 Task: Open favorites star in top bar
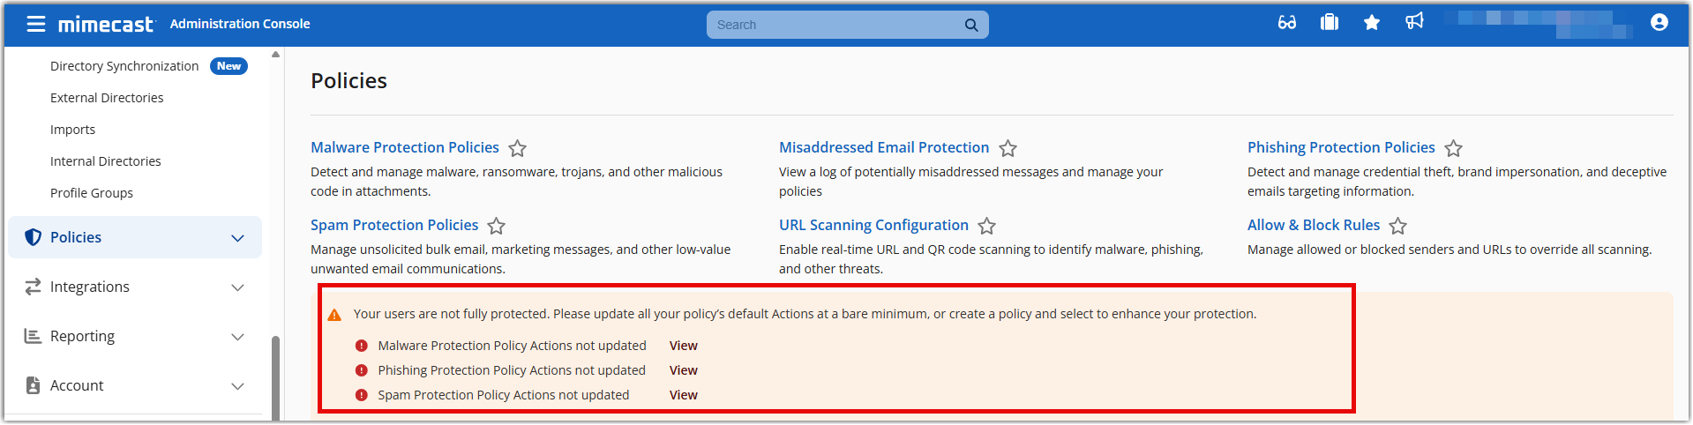1372,23
